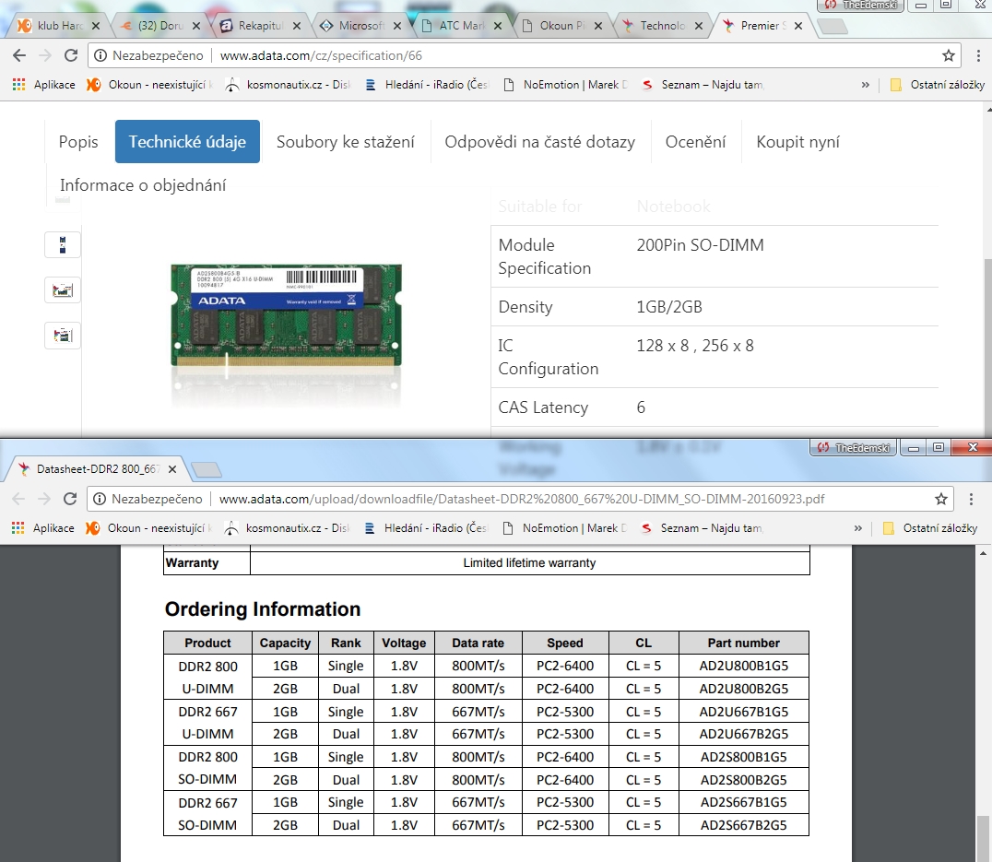Select the Datasheet-DDR2 800_667 tab
The width and height of the screenshot is (992, 862).
tap(98, 469)
